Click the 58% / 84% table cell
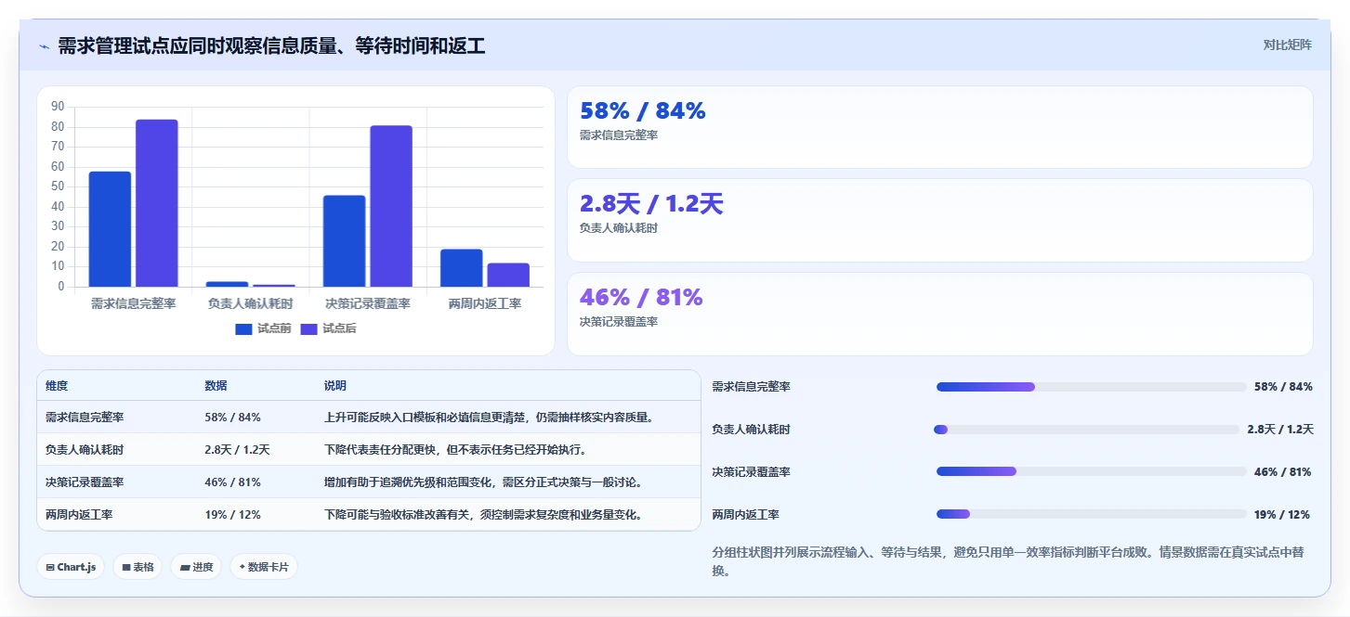The width and height of the screenshot is (1350, 617). 232,418
